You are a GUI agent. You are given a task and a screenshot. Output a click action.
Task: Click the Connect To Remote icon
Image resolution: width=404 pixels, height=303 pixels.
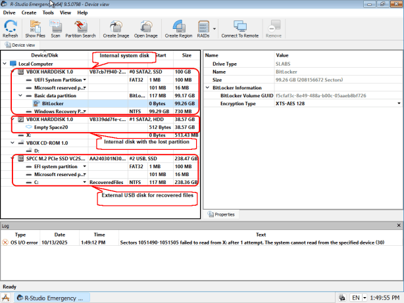point(240,30)
